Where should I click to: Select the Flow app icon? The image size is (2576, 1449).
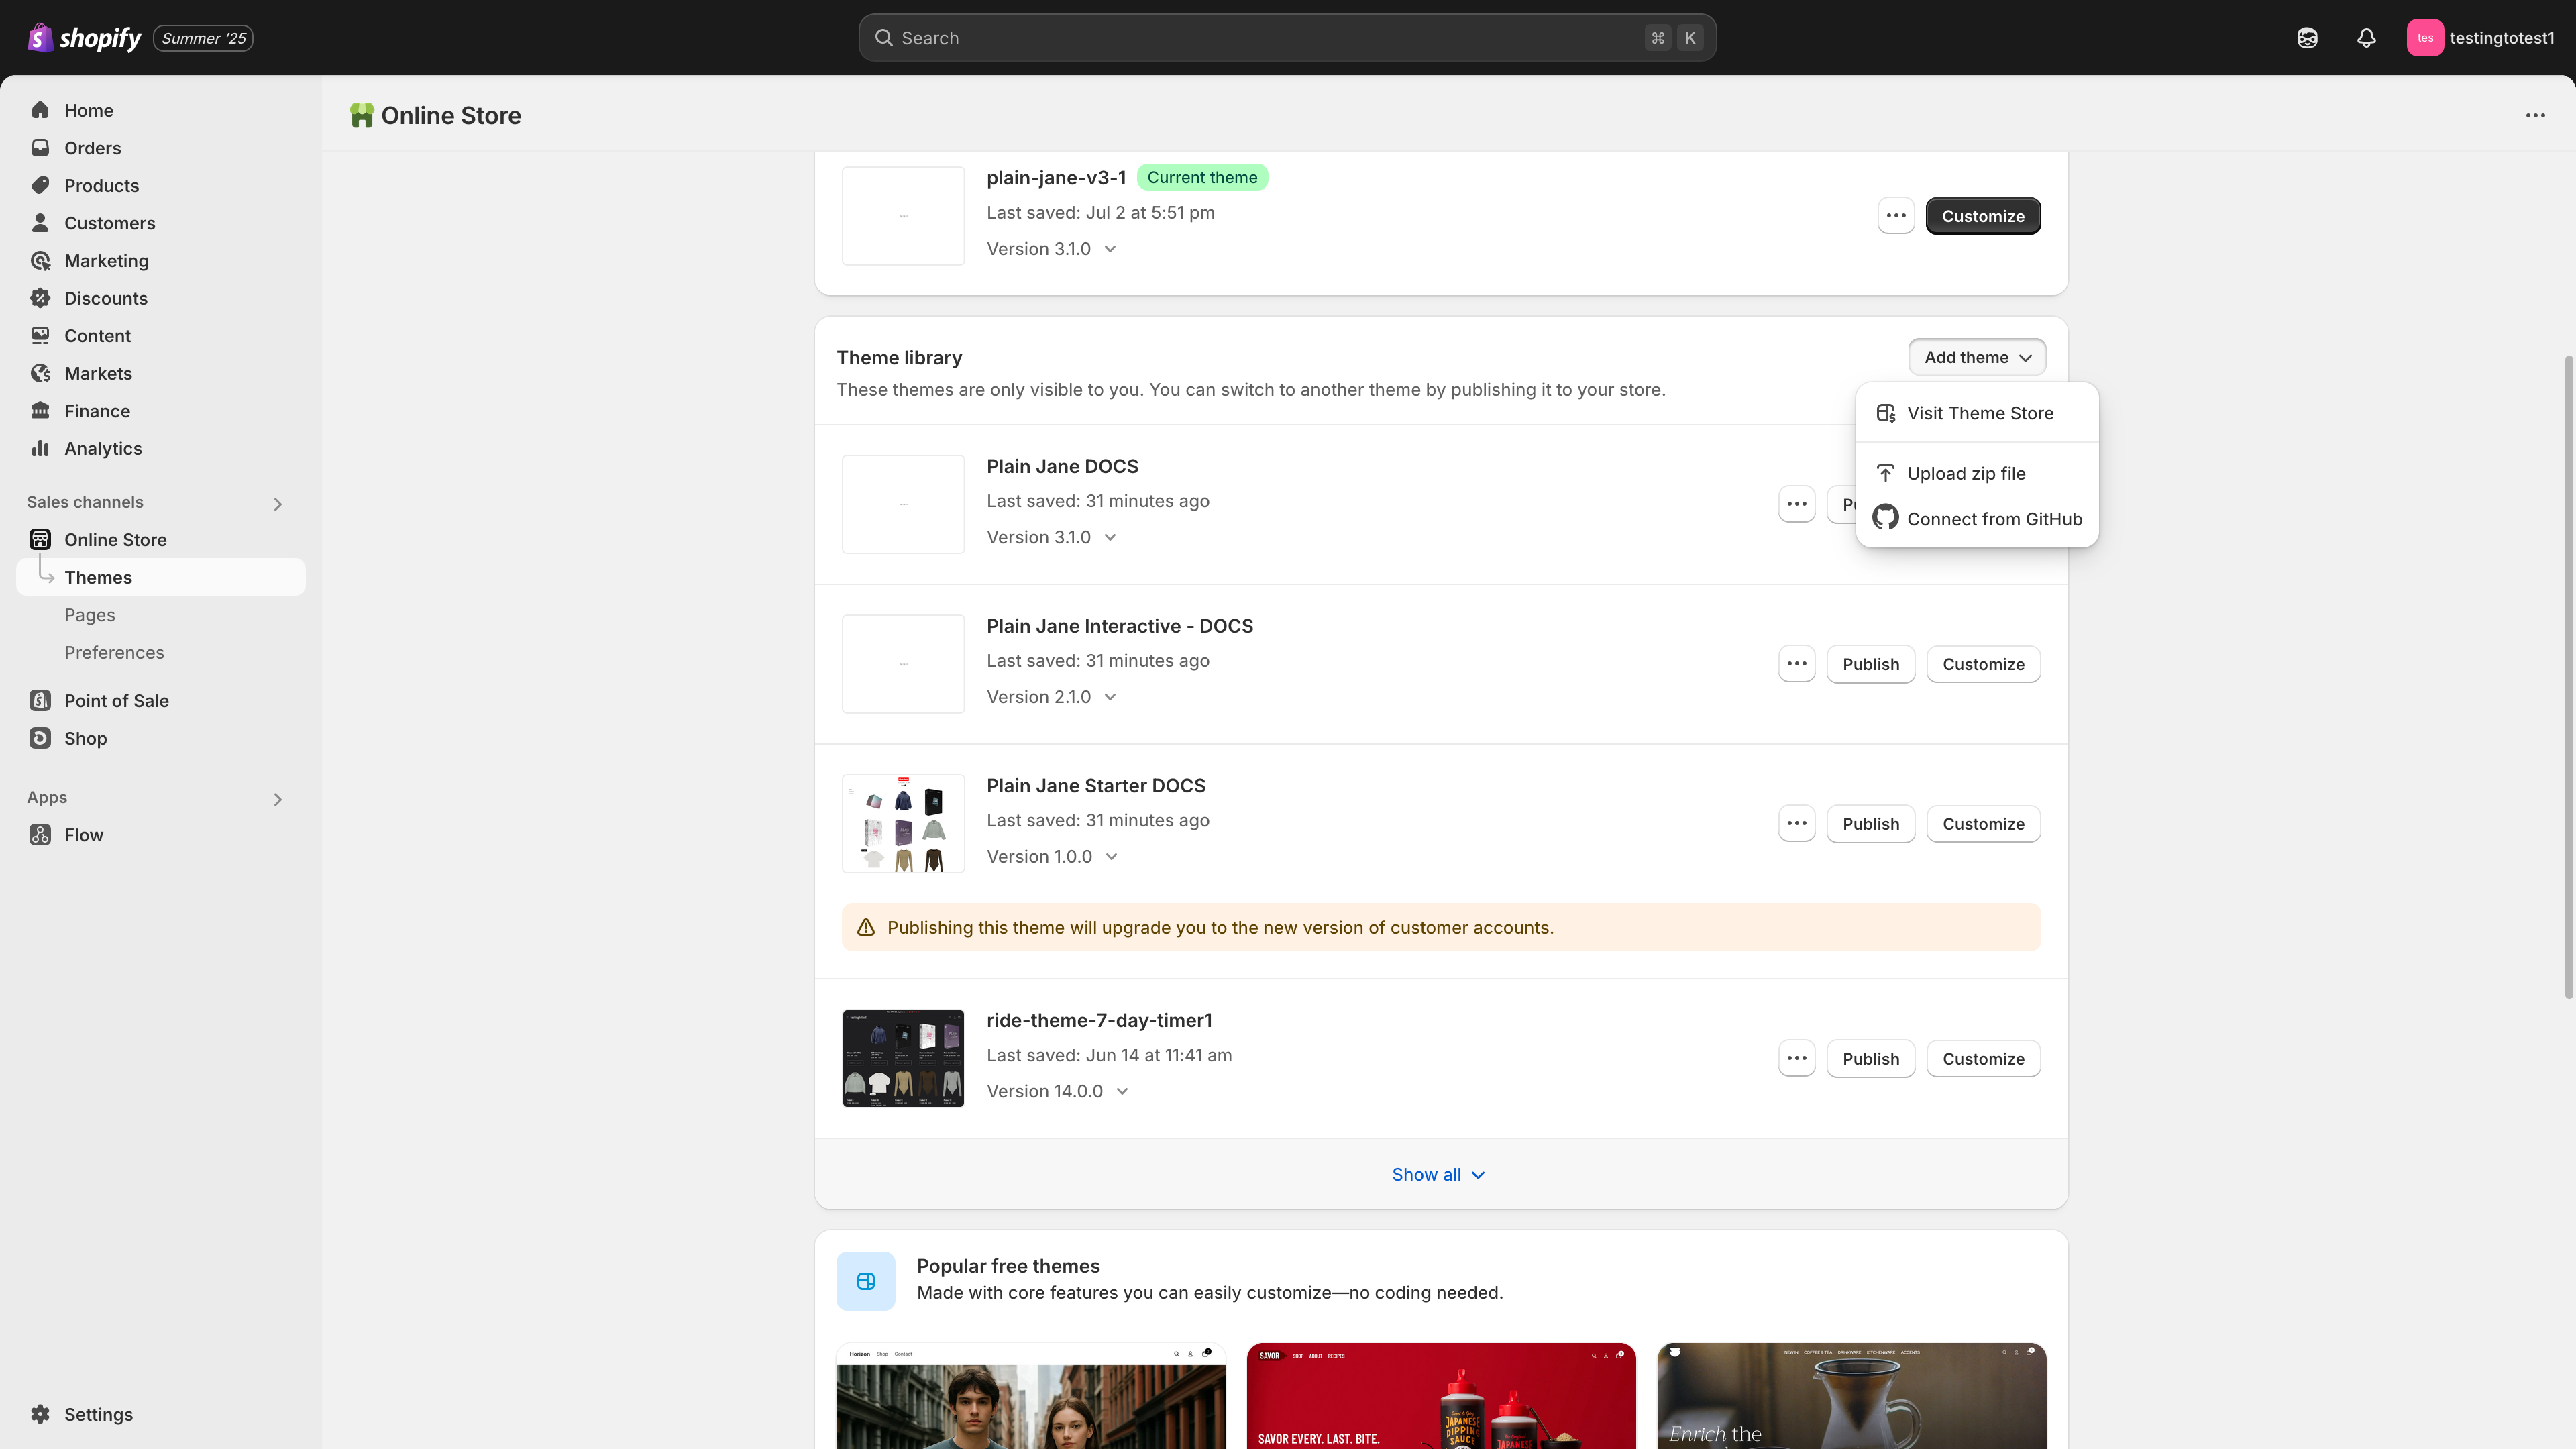(x=40, y=835)
